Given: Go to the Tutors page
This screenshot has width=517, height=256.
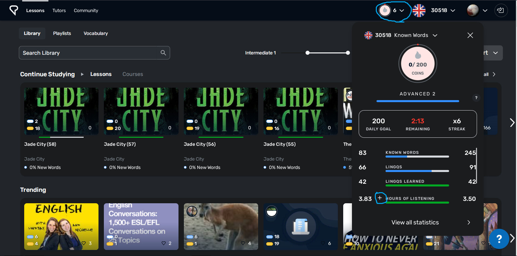Looking at the screenshot, I should pos(59,10).
